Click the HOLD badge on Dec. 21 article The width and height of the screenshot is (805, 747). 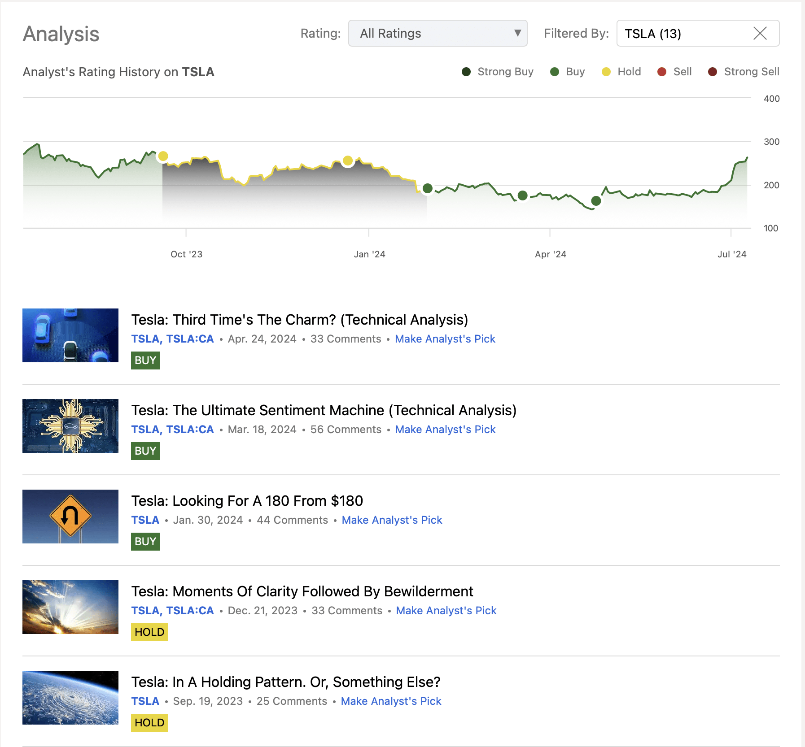pos(149,632)
